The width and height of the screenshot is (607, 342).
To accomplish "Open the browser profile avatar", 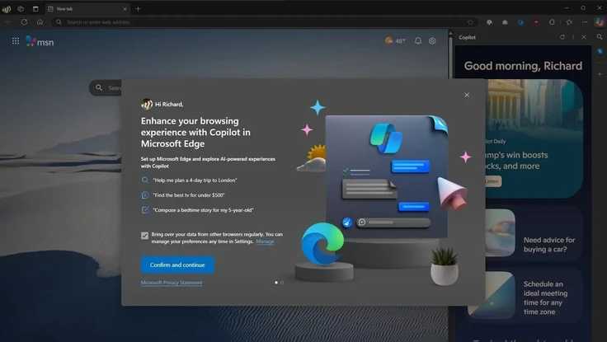I will tap(7, 8).
